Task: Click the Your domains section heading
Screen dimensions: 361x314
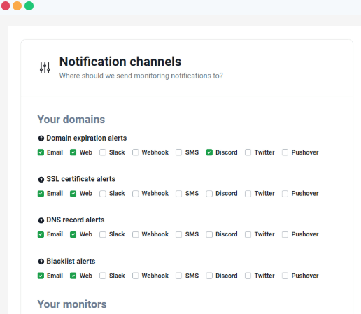Action: pos(71,120)
